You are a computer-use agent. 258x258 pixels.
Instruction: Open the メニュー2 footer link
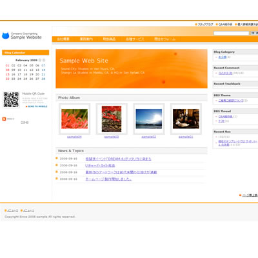(13, 210)
